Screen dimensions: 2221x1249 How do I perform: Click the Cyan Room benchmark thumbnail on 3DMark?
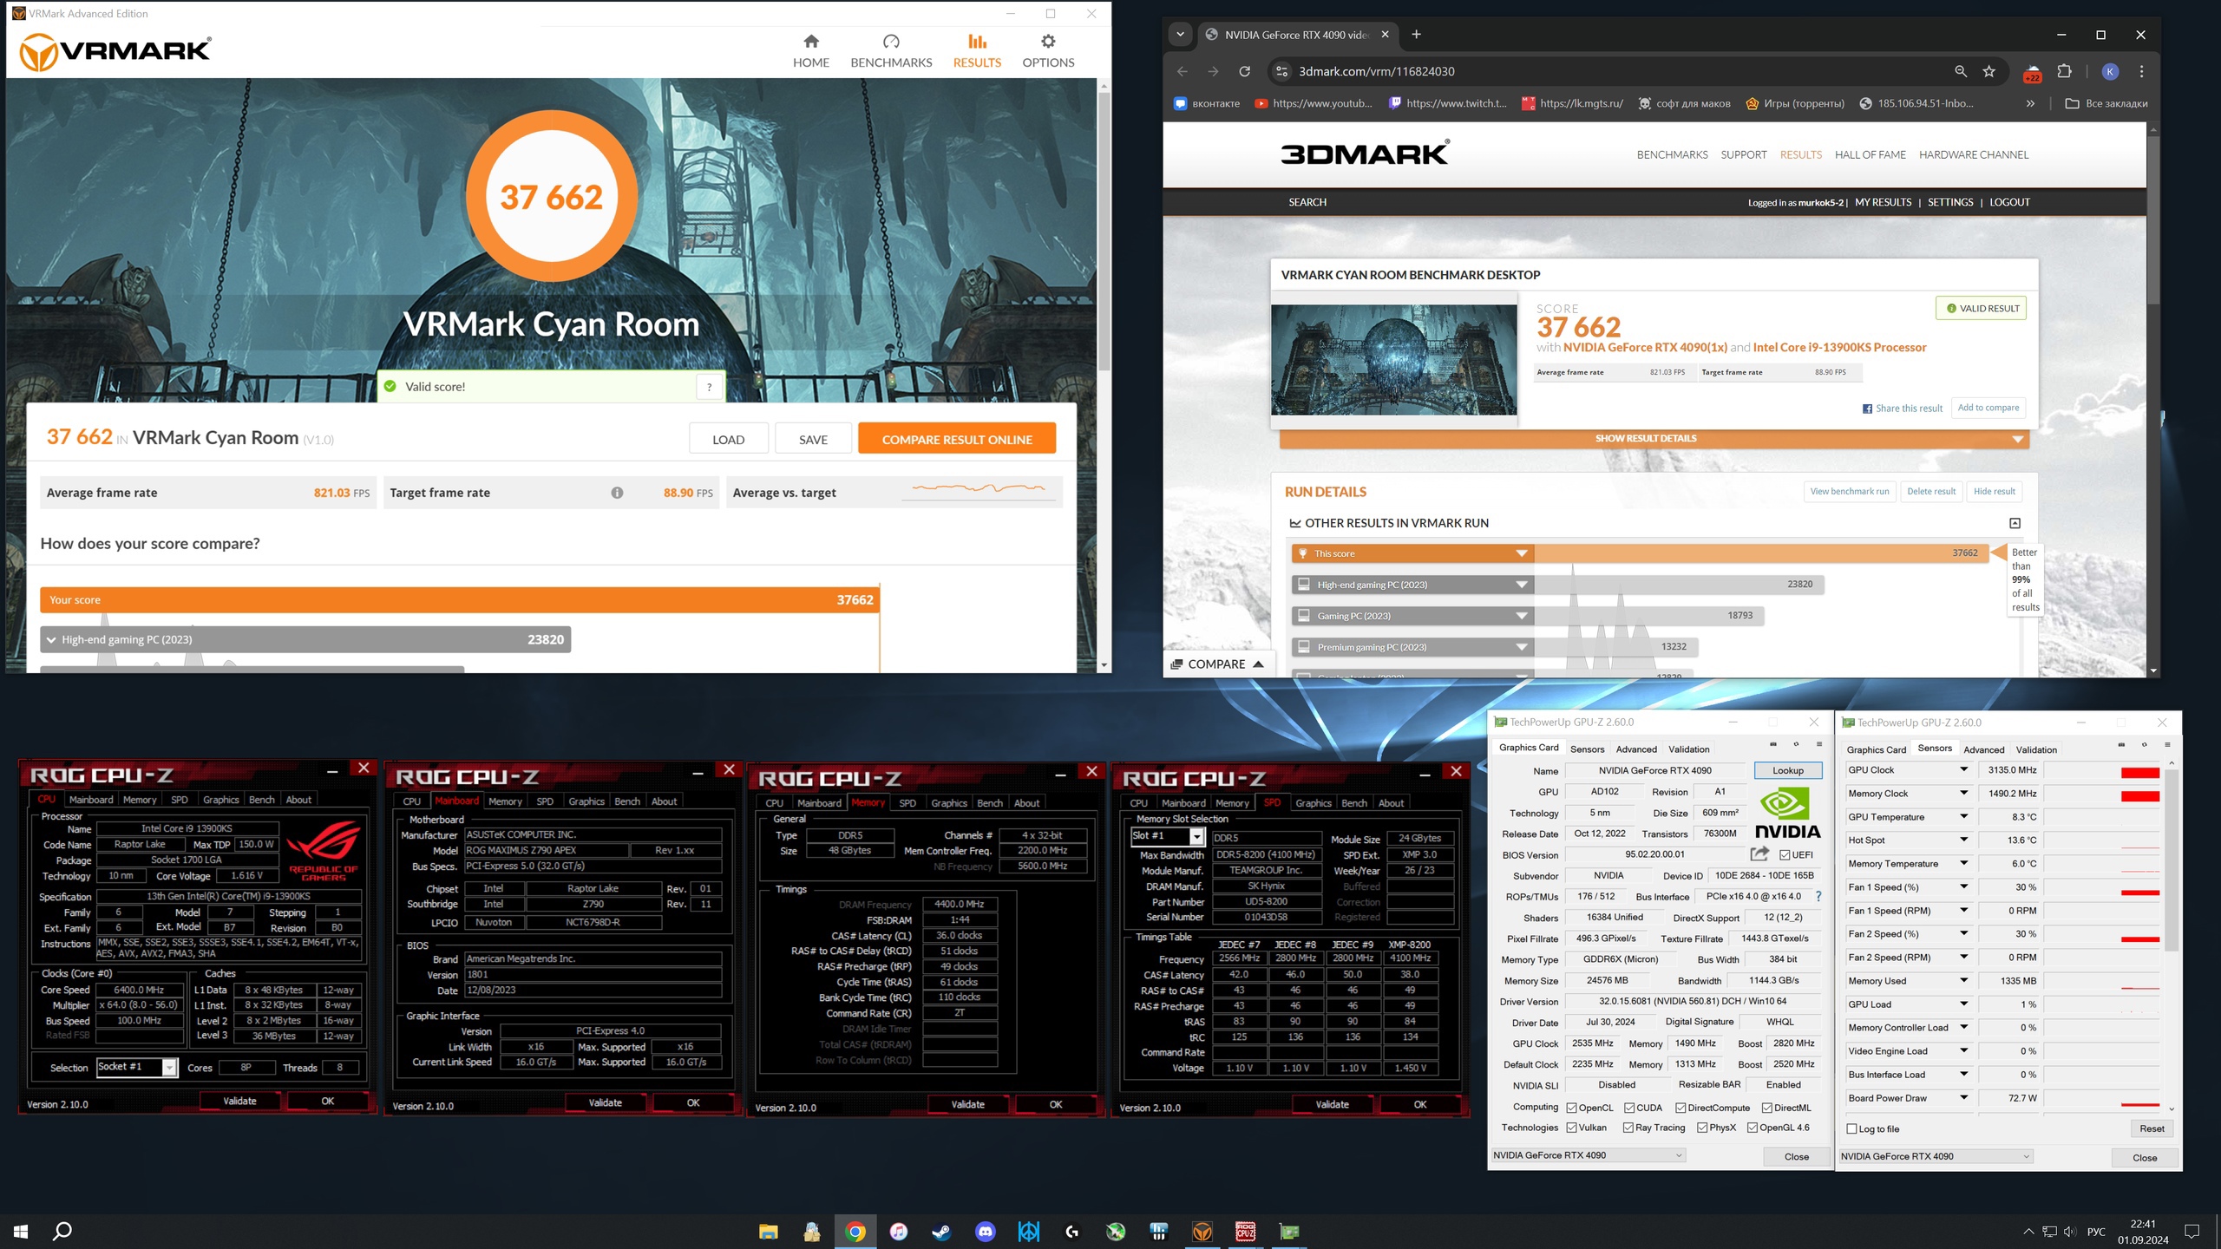1393,360
